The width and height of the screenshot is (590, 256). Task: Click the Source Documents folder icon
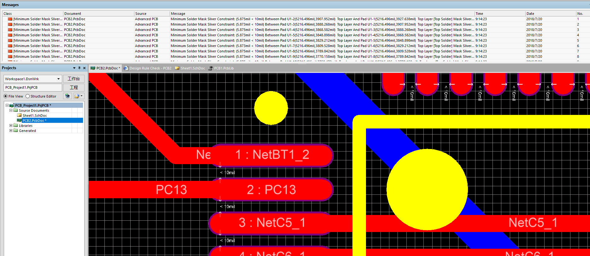coord(15,110)
